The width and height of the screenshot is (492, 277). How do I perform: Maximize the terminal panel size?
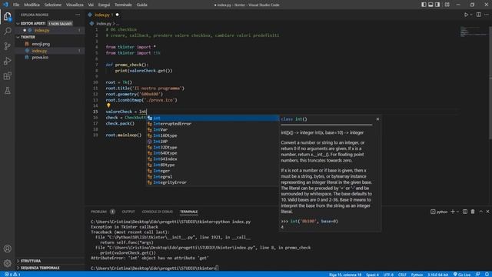coord(480,212)
